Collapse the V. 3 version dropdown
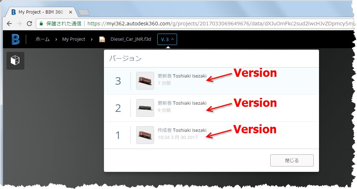This screenshot has width=357, height=189. pyautogui.click(x=167, y=39)
